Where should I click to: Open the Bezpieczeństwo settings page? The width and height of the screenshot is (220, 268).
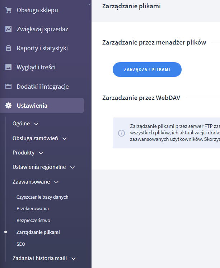tap(33, 220)
